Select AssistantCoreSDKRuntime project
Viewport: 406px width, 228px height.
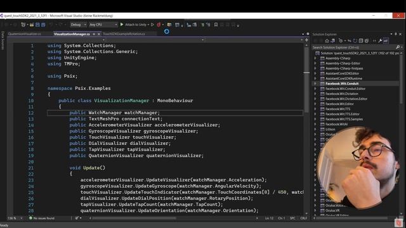344,79
